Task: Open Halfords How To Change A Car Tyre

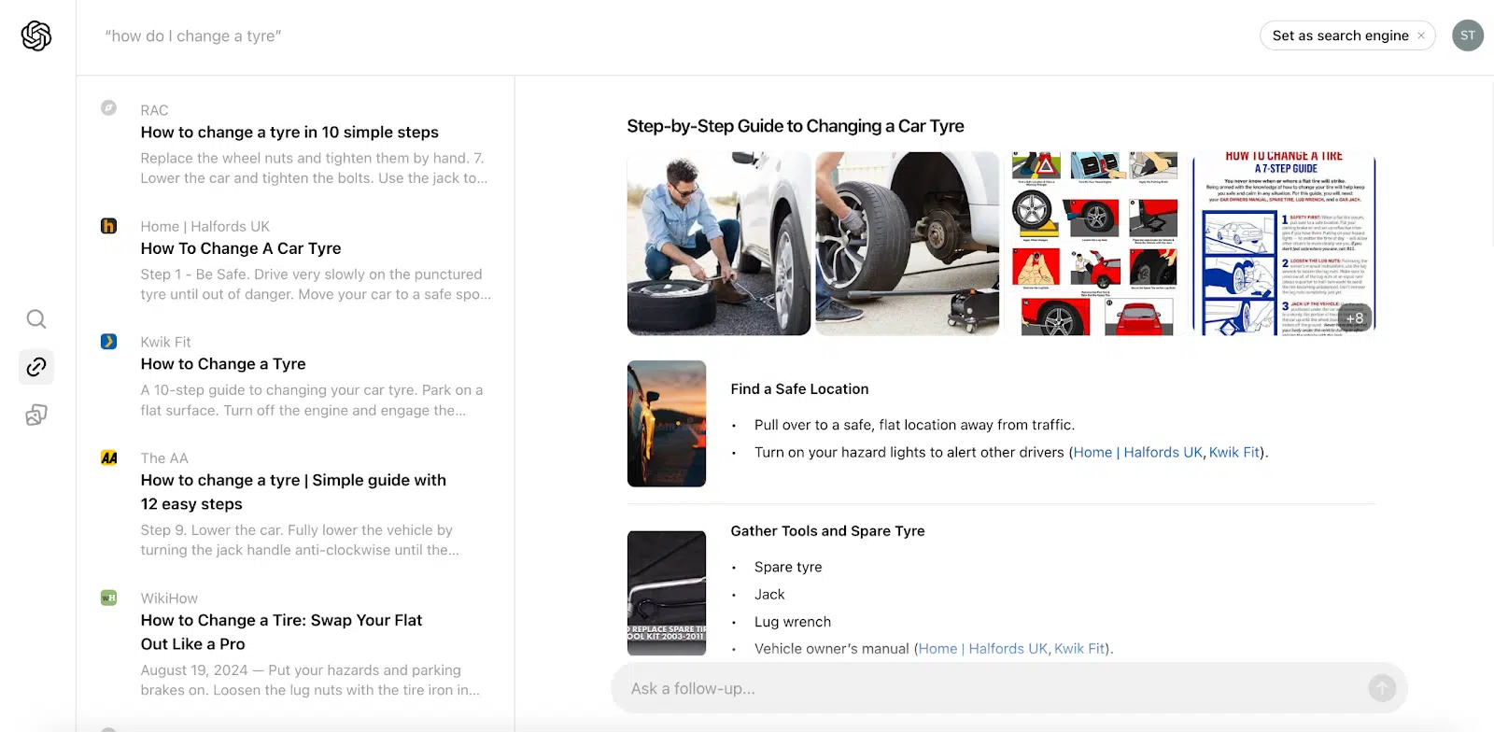Action: click(241, 248)
